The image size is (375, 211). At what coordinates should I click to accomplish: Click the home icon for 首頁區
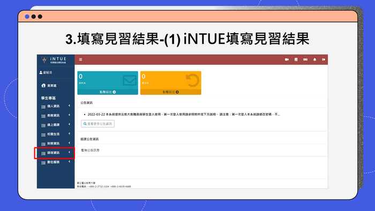coord(43,85)
